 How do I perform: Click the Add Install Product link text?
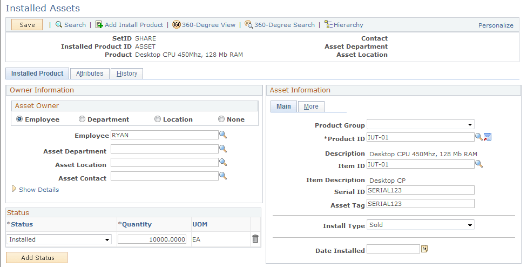(x=134, y=25)
